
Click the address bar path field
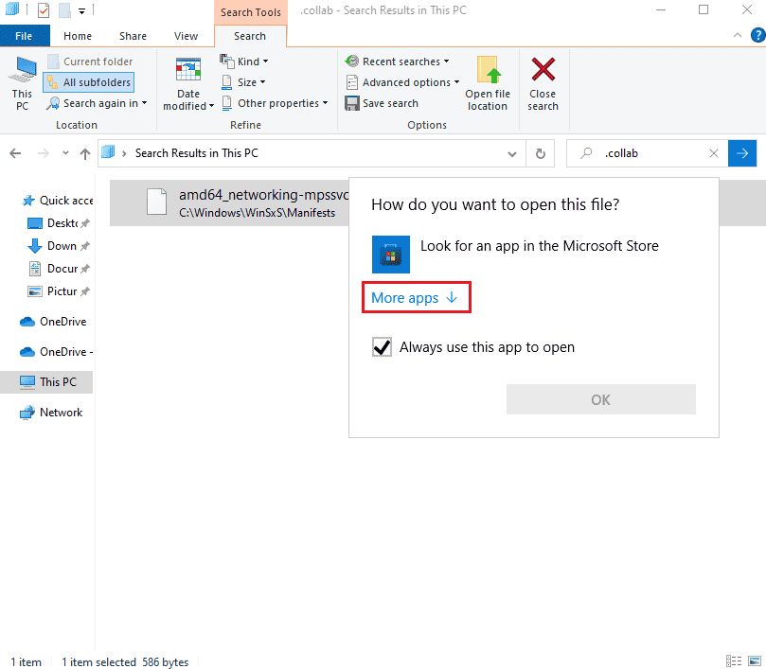312,153
